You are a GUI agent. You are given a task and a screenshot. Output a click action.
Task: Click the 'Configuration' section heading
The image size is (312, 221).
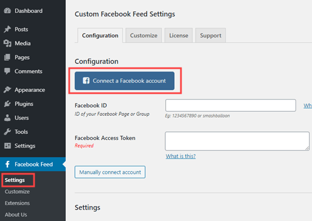tap(96, 61)
